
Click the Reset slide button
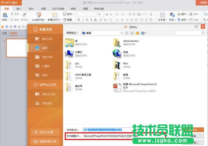point(68,20)
